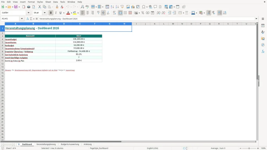Viewport: 267px width, 150px height.
Task: Open the sidebar settings hamburger menu
Action: [x=263, y=19]
